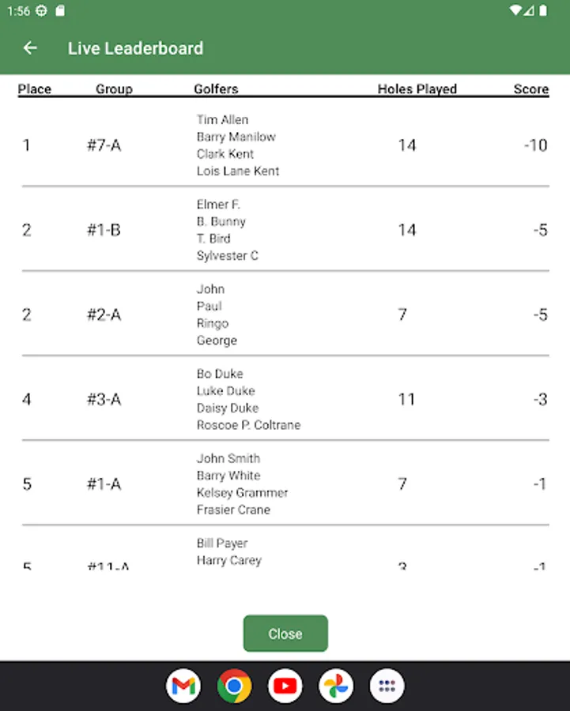570x711 pixels.
Task: Select the Score column header
Action: coord(531,88)
